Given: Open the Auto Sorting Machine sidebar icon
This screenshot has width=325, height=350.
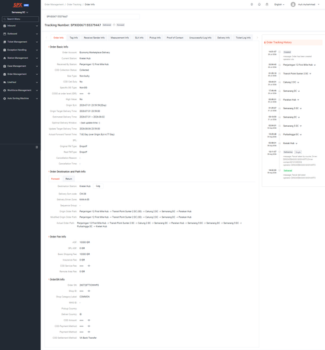Looking at the screenshot, I should click(x=5, y=99).
